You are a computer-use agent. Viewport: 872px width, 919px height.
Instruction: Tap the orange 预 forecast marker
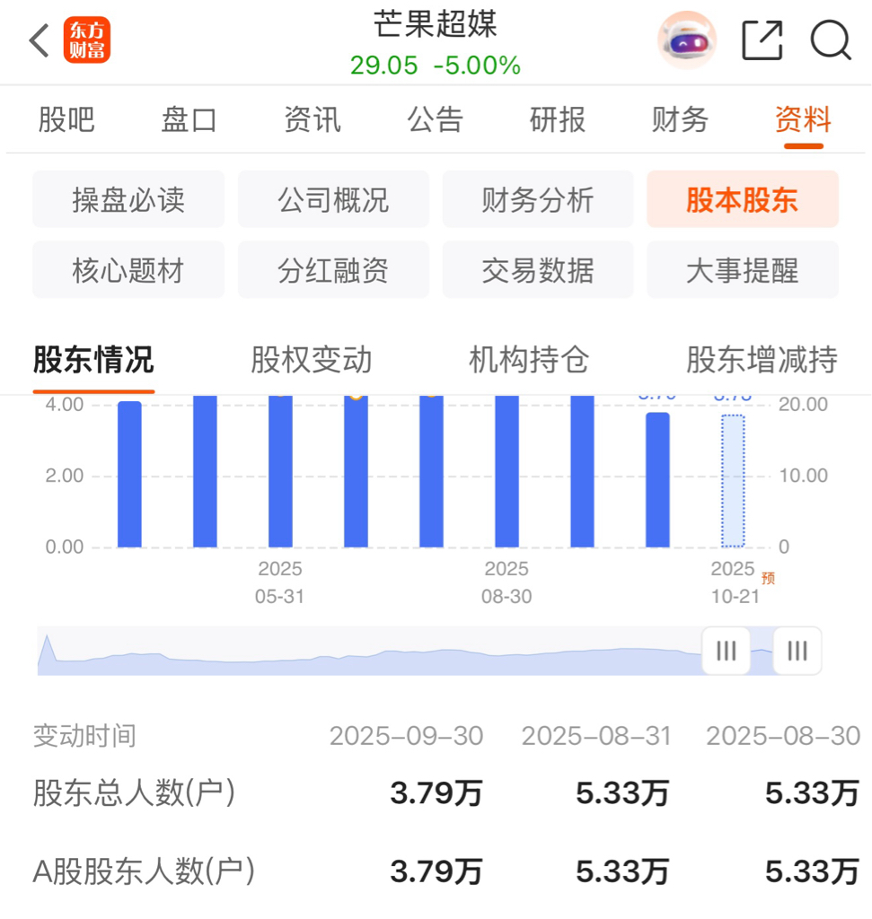pos(768,578)
